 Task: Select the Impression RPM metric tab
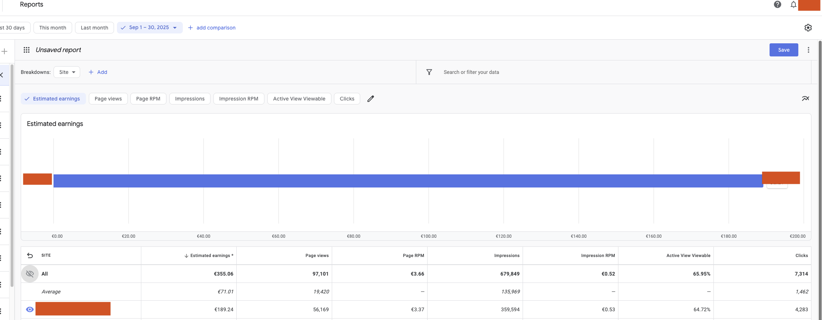239,99
